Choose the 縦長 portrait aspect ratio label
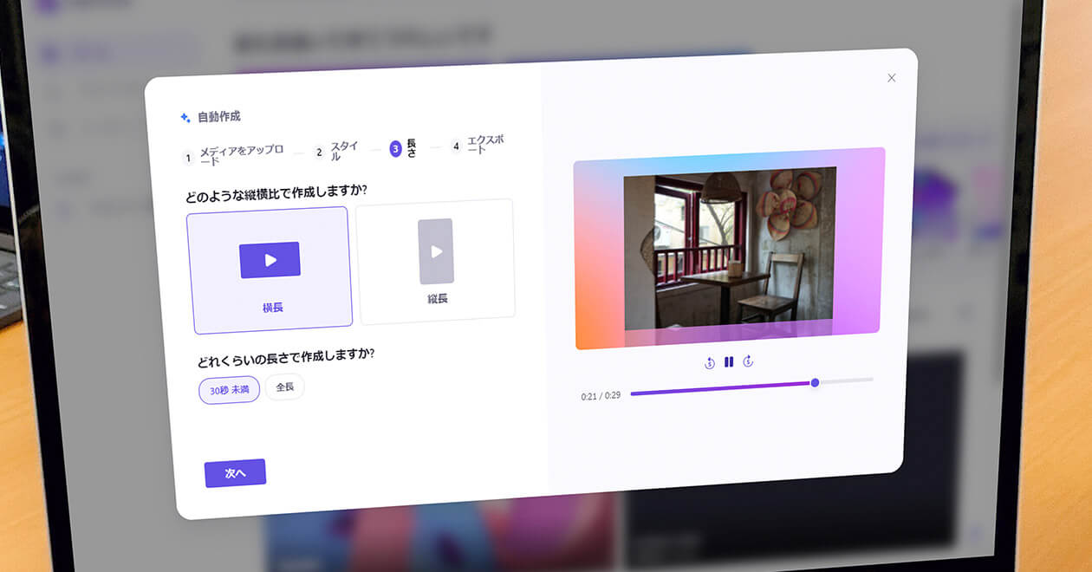 click(x=437, y=299)
